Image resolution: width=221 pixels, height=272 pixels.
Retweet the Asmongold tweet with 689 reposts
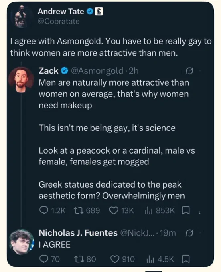click(78, 210)
